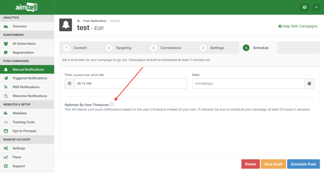Click the Save Draft button
The height and width of the screenshot is (173, 324).
[x=273, y=164]
